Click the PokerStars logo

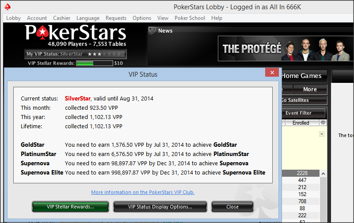pyautogui.click(x=76, y=33)
